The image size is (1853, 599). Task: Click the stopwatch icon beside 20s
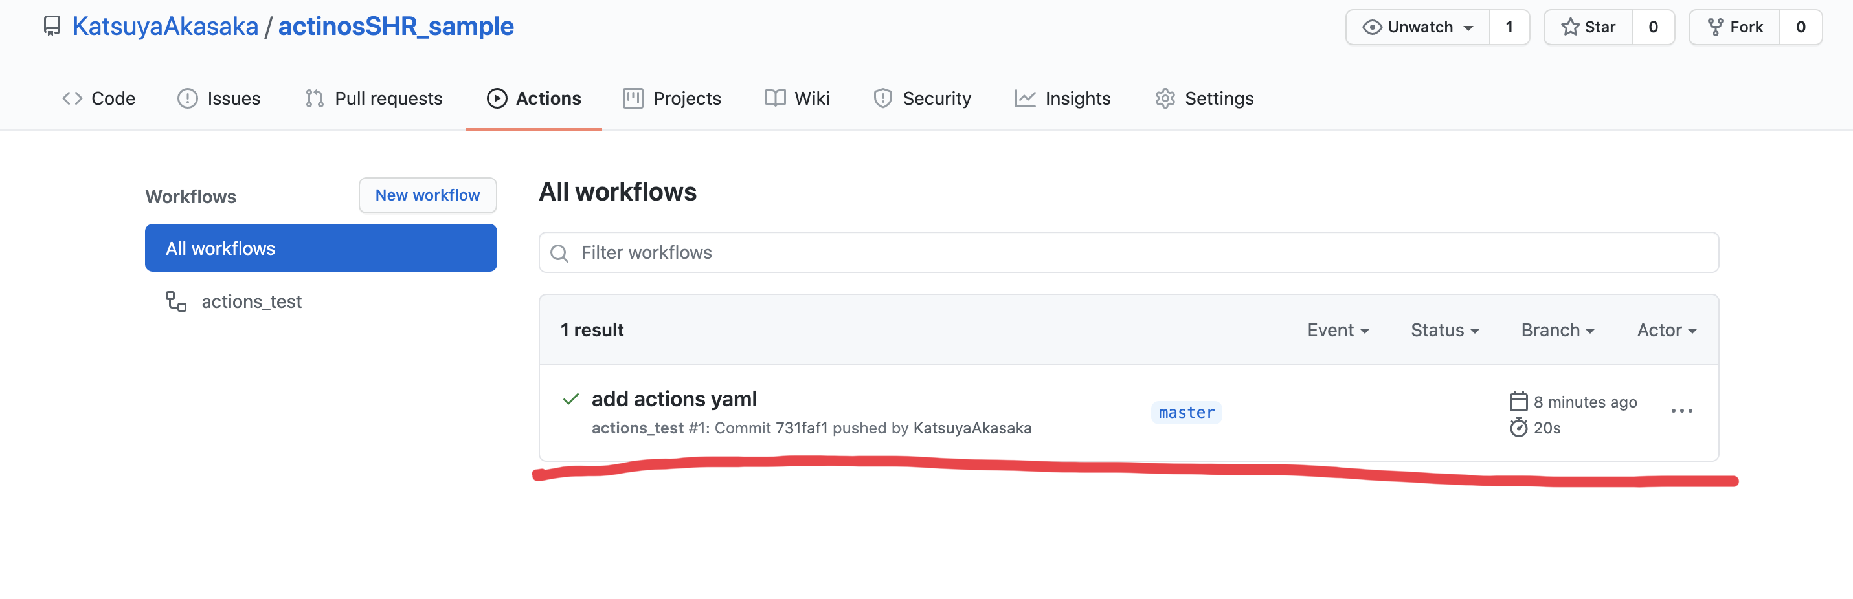1518,428
